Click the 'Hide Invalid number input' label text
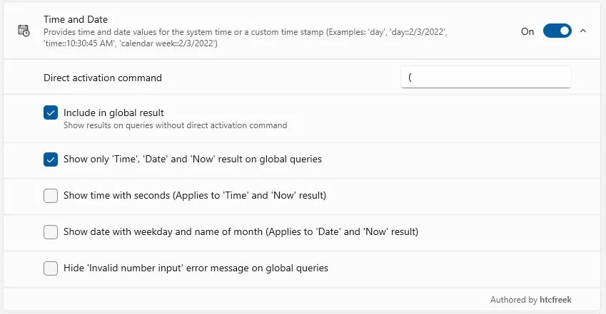 tap(196, 268)
